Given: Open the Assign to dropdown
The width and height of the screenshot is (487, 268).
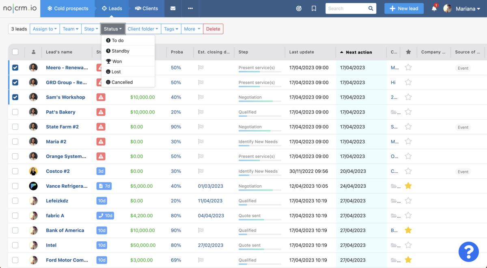Looking at the screenshot, I should click(45, 29).
